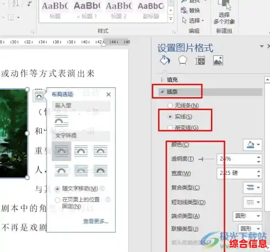The height and width of the screenshot is (252, 270).
Task: Open the Effects pentagon tab icon
Action: (183, 60)
